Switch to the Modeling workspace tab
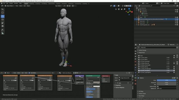Image resolution: width=179 pixels, height=100 pixels. point(32,4)
